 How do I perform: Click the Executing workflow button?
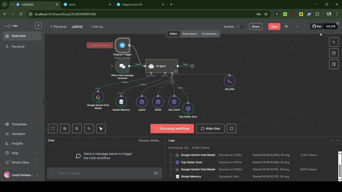point(172,129)
